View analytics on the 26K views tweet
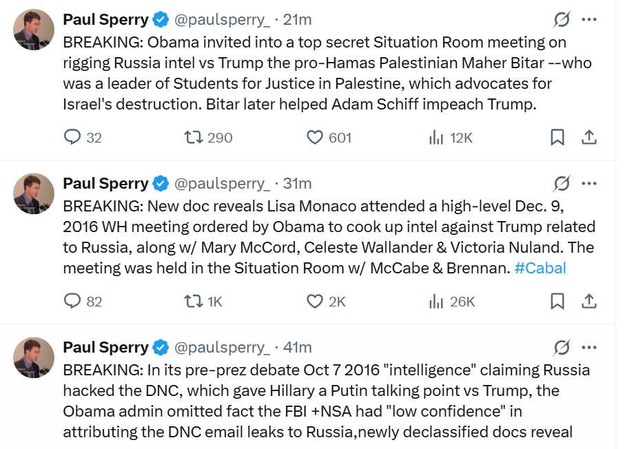 click(x=436, y=301)
